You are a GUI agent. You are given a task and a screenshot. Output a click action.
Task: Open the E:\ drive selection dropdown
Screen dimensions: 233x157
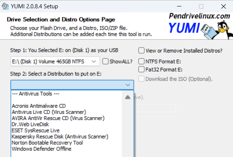[55, 61]
